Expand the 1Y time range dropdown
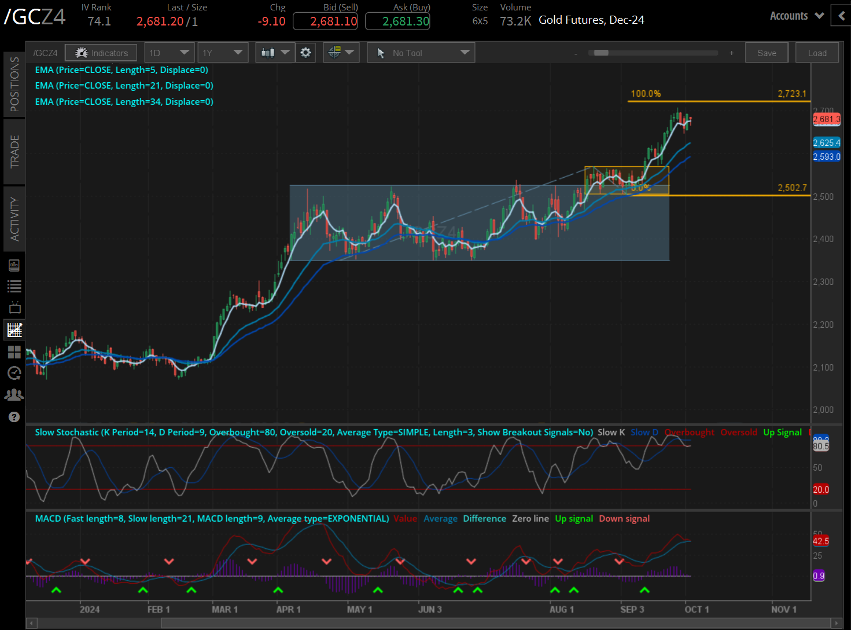851x630 pixels. pos(223,52)
